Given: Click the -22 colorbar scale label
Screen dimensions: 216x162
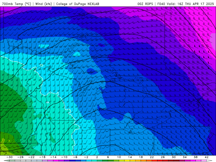Looking at the screenshot, I should coord(31,157).
